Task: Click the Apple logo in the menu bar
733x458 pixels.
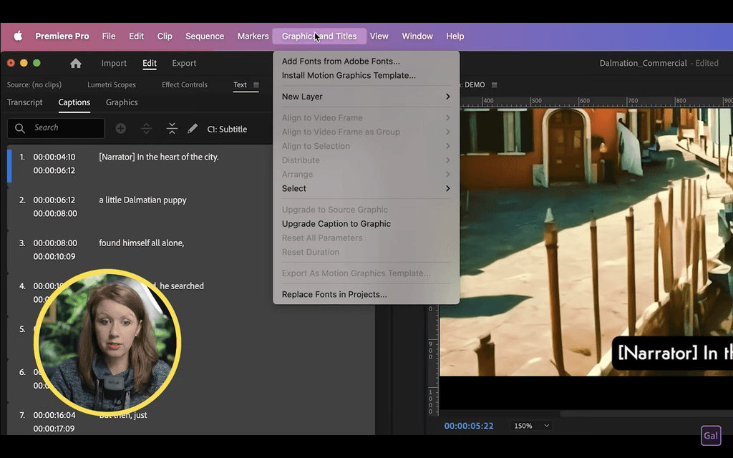Action: click(19, 36)
